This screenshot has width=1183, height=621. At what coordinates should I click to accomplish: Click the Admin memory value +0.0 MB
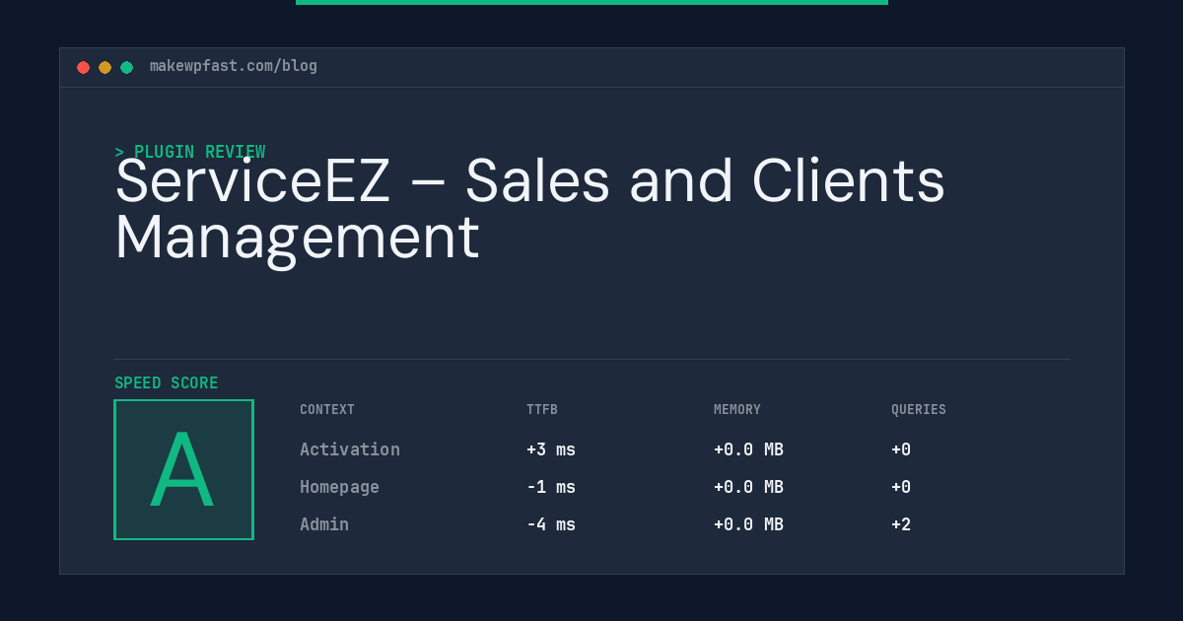click(748, 524)
